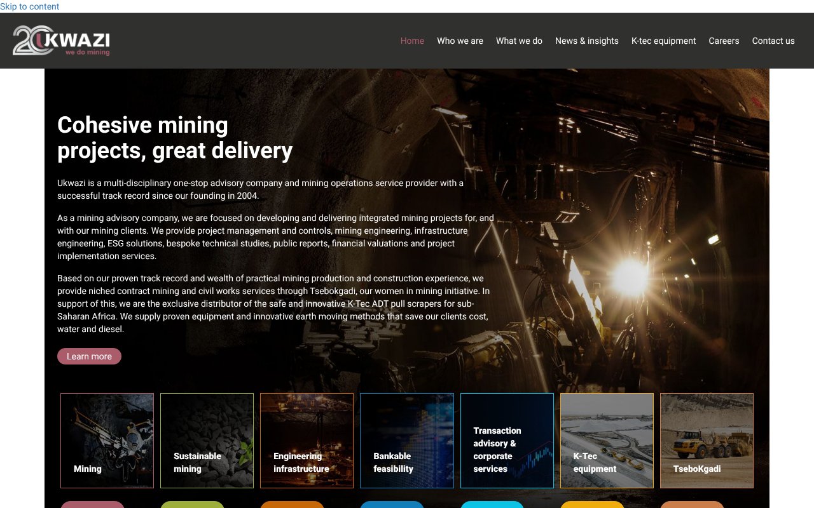Activate the Skip to content link
The width and height of the screenshot is (814, 508).
[x=29, y=6]
